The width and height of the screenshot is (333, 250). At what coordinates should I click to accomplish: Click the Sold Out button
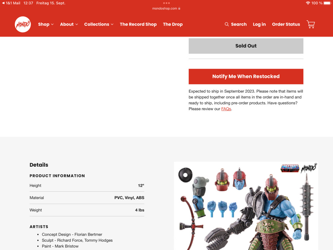tap(246, 46)
